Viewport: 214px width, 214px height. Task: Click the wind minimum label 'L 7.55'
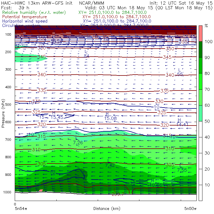182,168
